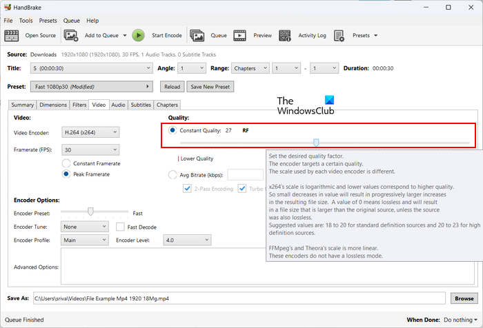483x328 pixels.
Task: Select the Peak Framerate radio button
Action: pos(66,174)
